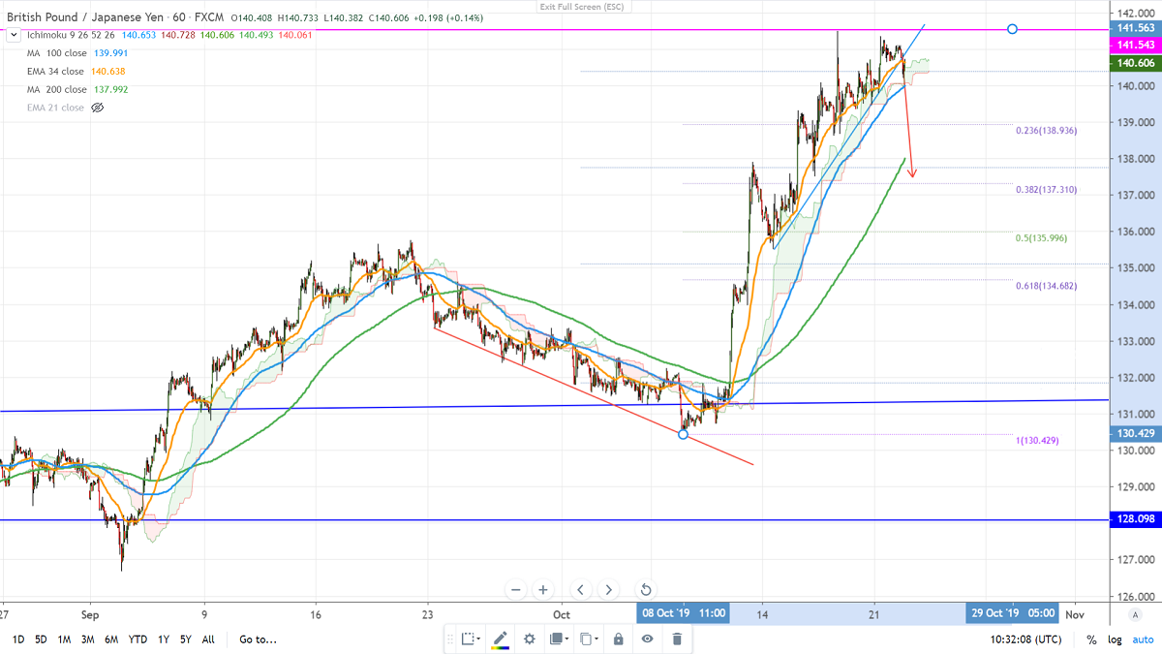This screenshot has width=1162, height=654.
Task: Select the EMA 34 close legend
Action: tap(56, 71)
